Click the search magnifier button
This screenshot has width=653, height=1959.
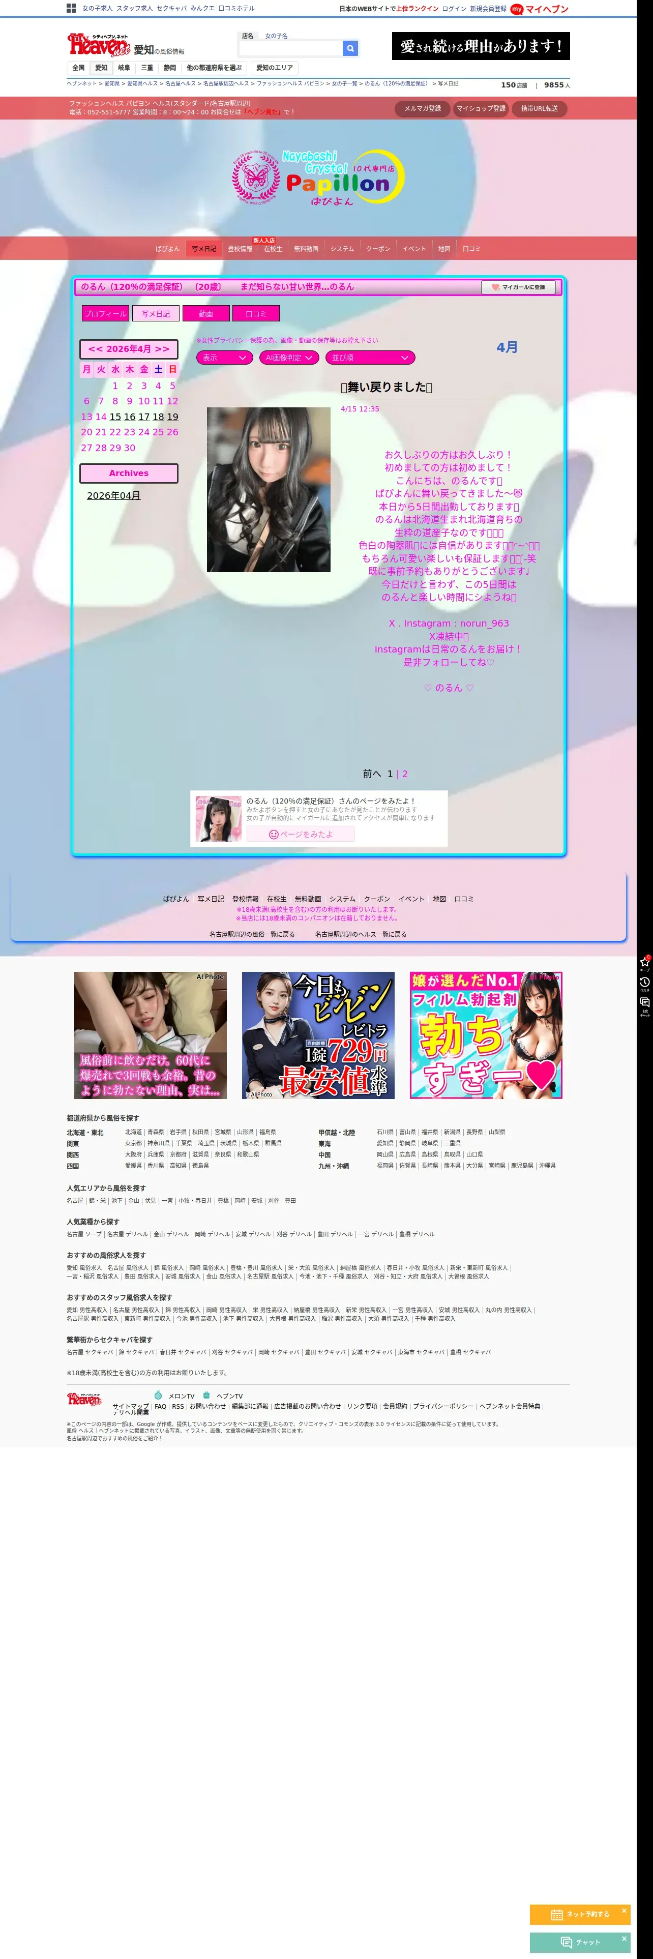(x=350, y=49)
